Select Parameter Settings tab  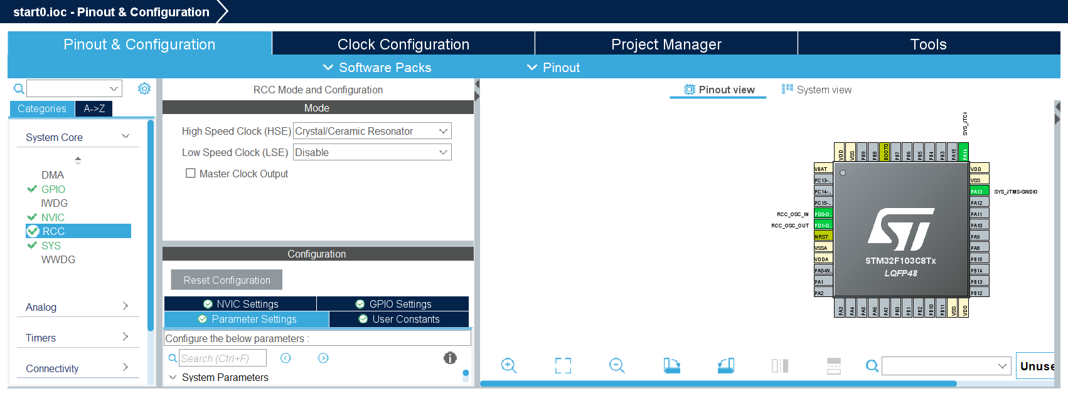coord(247,319)
